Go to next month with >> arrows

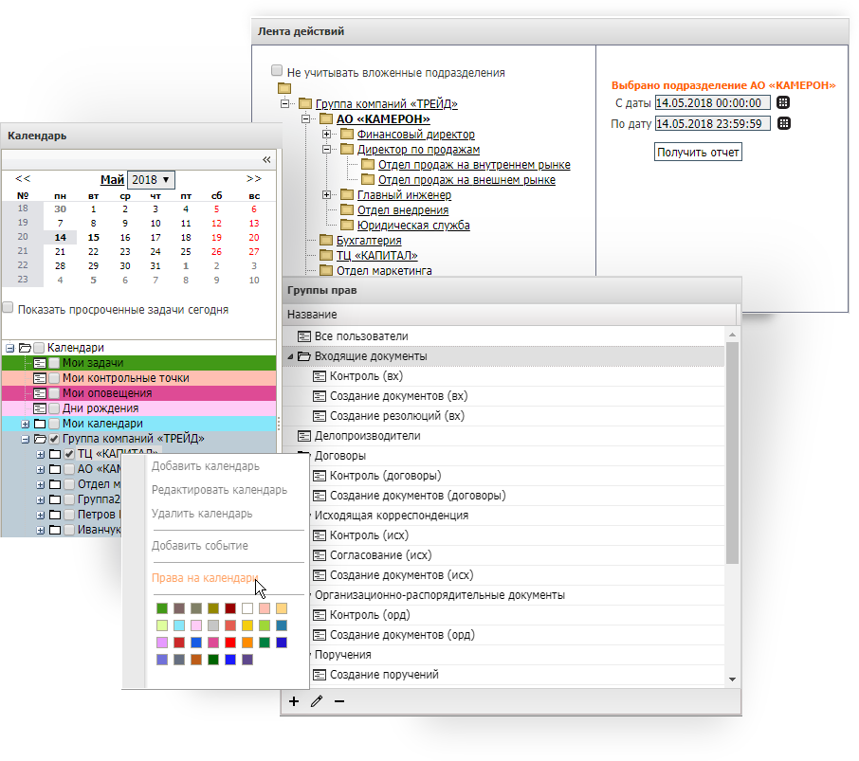pyautogui.click(x=253, y=178)
